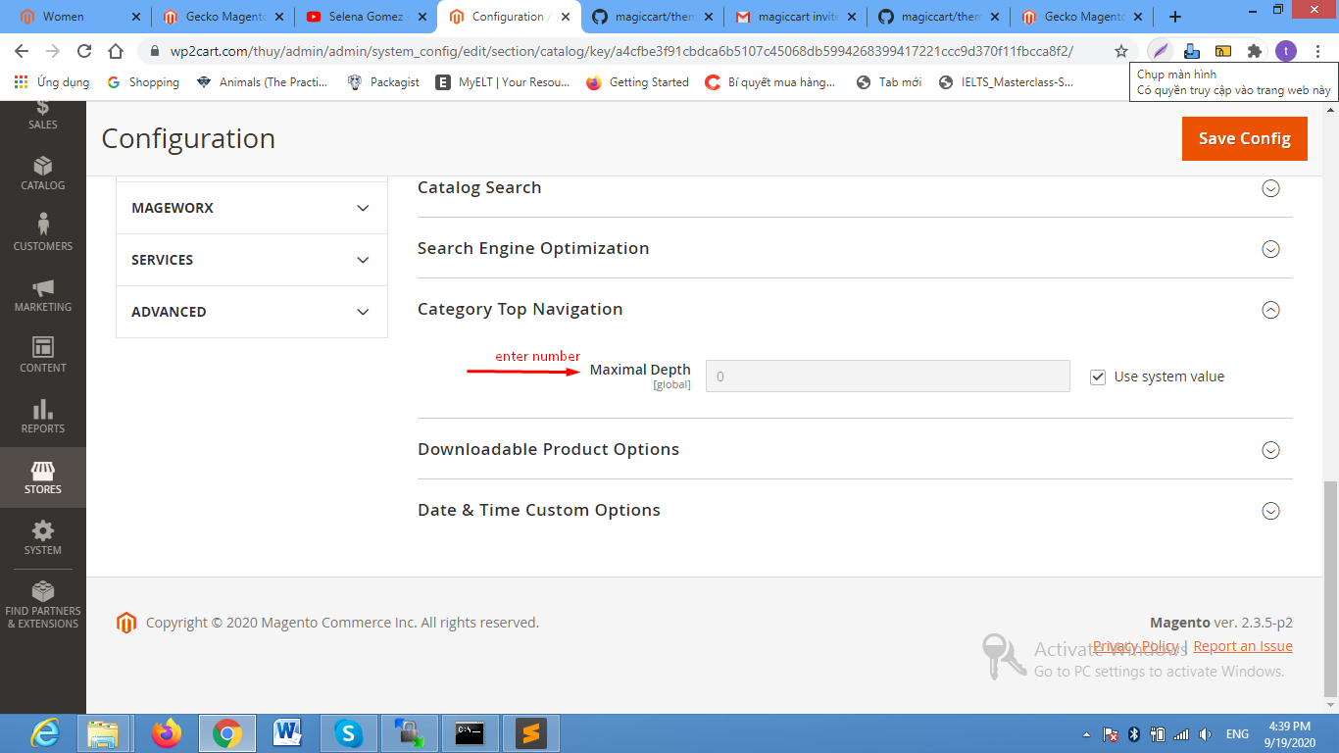Open the Marketing sidebar menu
This screenshot has height=753, width=1339.
[x=42, y=294]
